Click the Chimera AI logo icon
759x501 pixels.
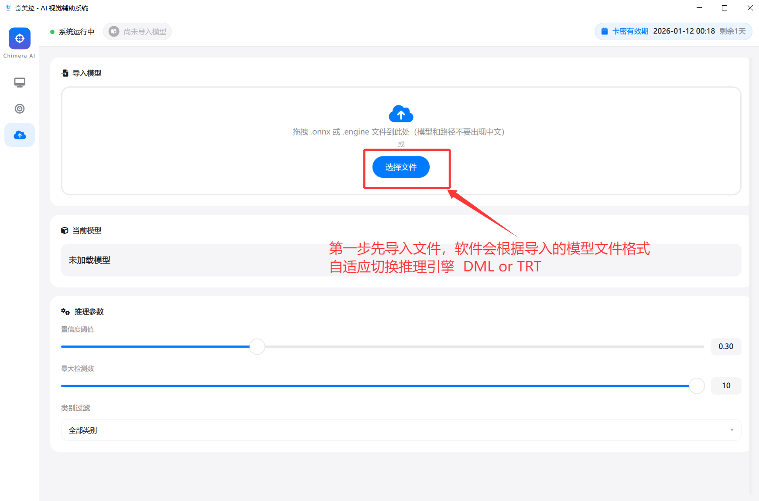point(20,38)
